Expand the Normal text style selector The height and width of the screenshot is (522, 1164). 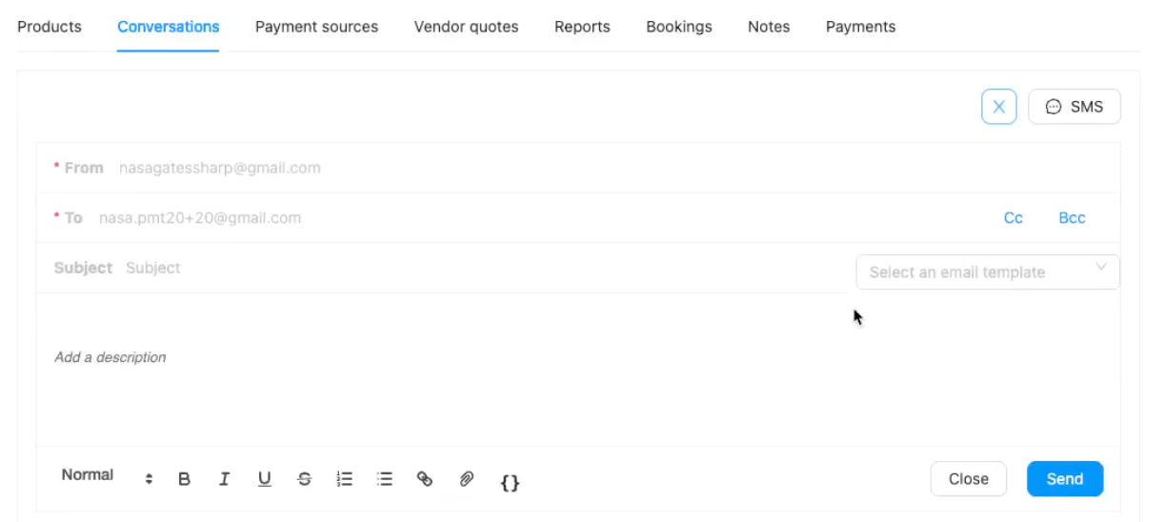pos(107,475)
